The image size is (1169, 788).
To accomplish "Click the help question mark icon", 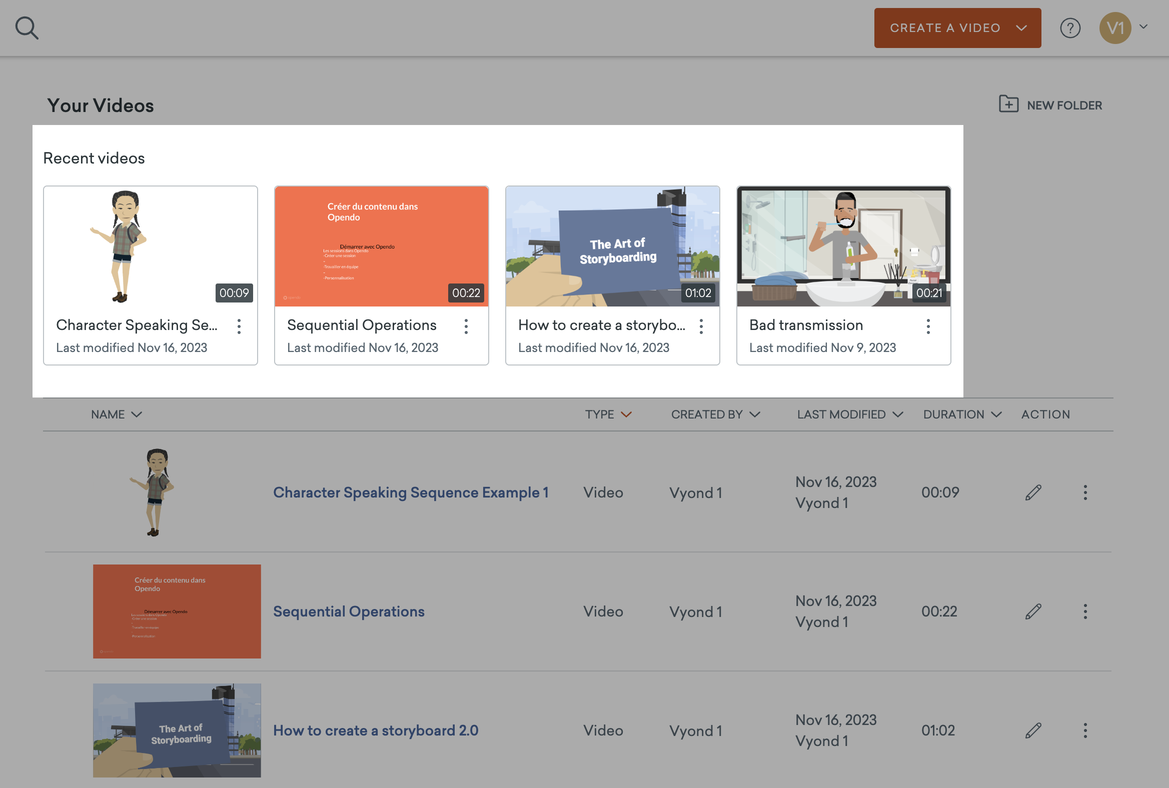I will coord(1070,27).
